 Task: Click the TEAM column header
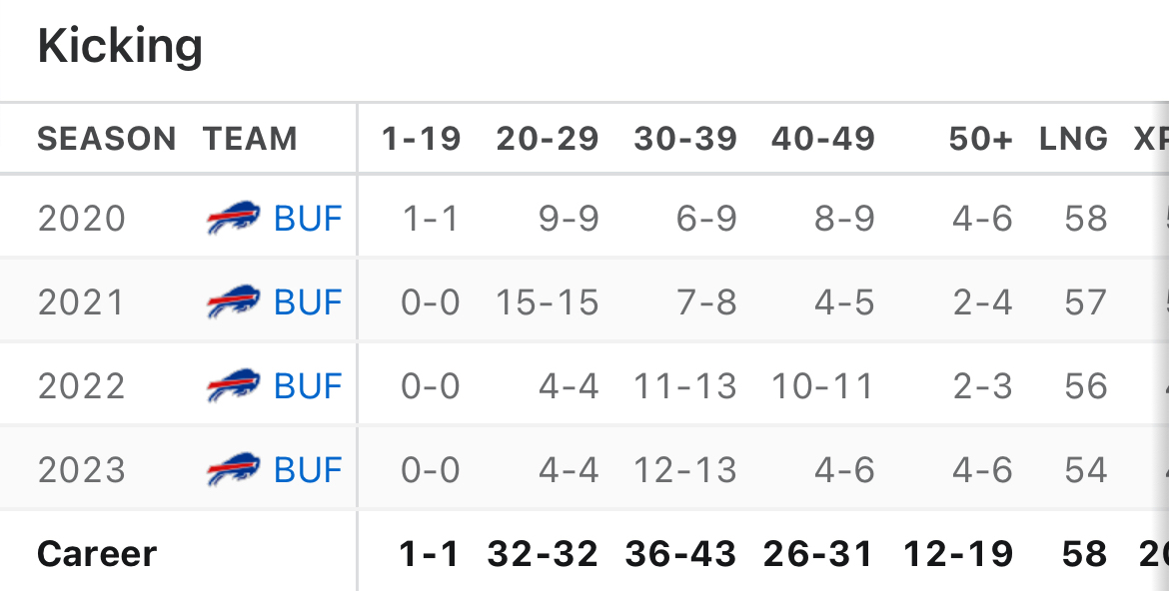(x=250, y=139)
